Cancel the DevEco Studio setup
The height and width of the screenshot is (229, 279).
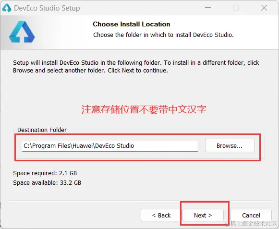tap(251, 215)
